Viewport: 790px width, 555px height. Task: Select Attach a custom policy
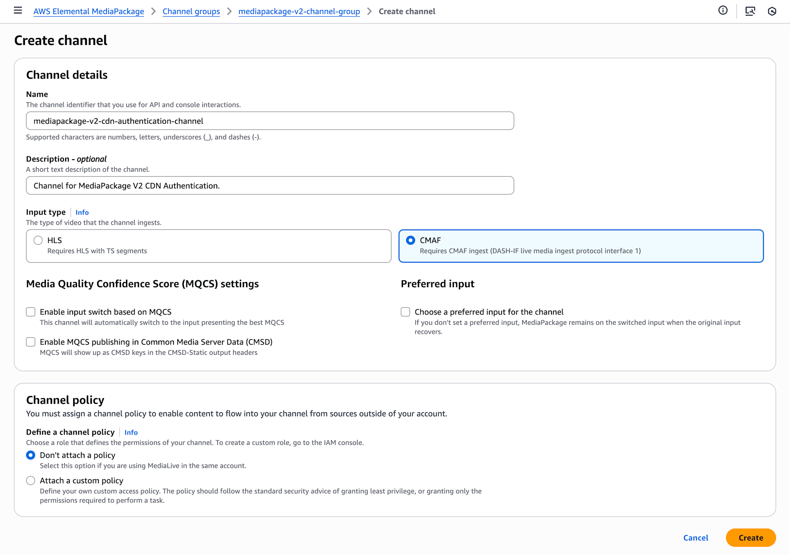pyautogui.click(x=31, y=481)
